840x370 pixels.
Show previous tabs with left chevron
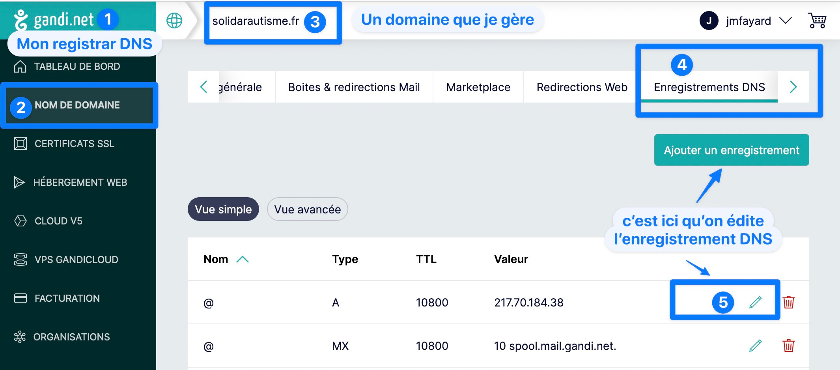pyautogui.click(x=203, y=87)
